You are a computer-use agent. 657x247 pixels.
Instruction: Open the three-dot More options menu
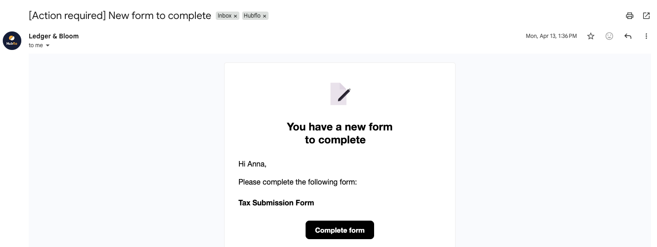click(x=646, y=36)
